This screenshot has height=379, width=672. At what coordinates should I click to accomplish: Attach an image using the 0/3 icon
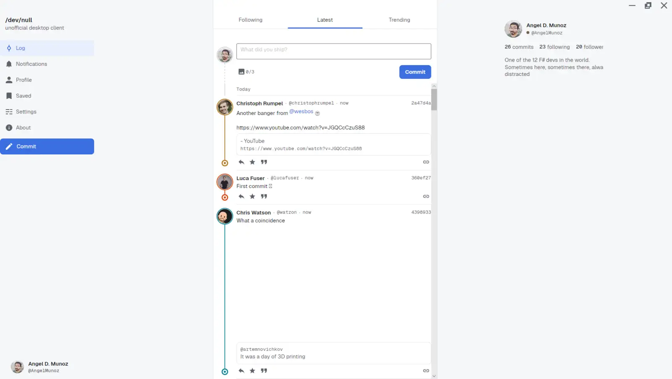241,72
